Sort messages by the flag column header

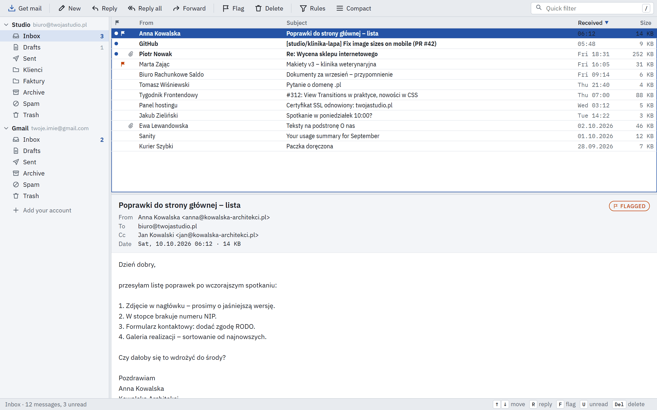tap(117, 23)
